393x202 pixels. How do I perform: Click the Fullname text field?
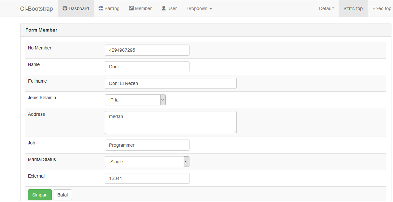(171, 83)
